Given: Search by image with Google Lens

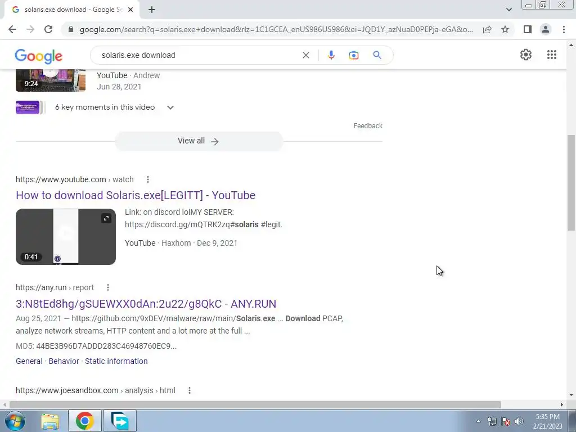Looking at the screenshot, I should tap(353, 55).
